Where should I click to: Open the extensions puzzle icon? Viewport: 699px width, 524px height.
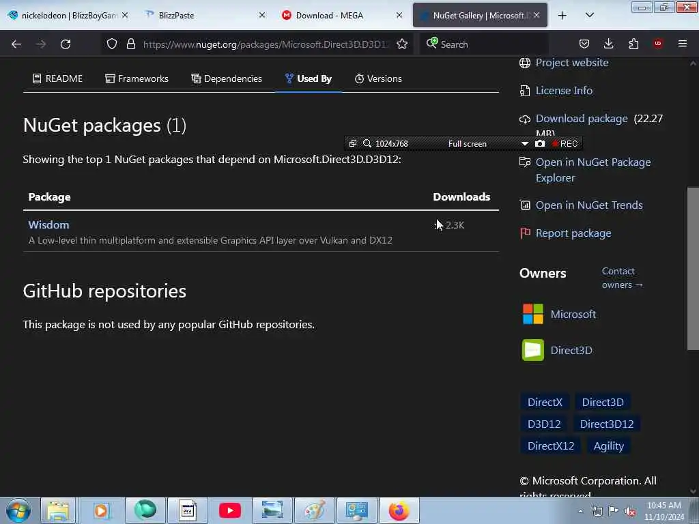pos(633,44)
